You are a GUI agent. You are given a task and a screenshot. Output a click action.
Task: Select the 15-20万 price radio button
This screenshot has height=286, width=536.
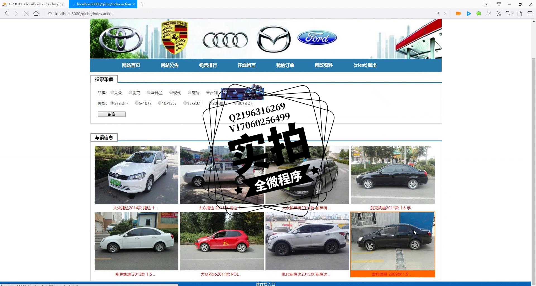[185, 103]
